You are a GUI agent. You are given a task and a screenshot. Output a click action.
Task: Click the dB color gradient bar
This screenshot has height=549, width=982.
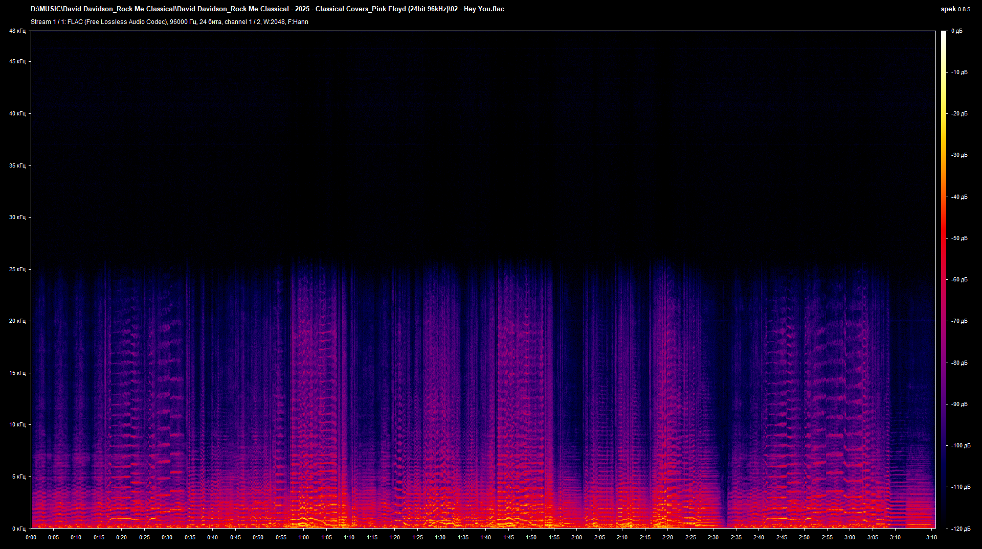pyautogui.click(x=944, y=279)
